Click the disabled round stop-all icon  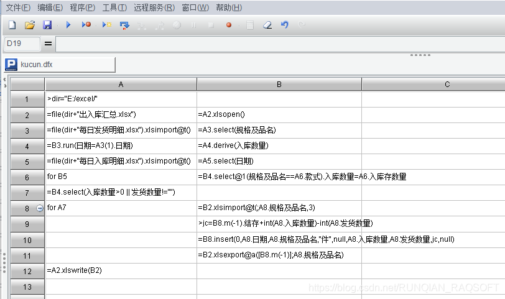point(177,25)
